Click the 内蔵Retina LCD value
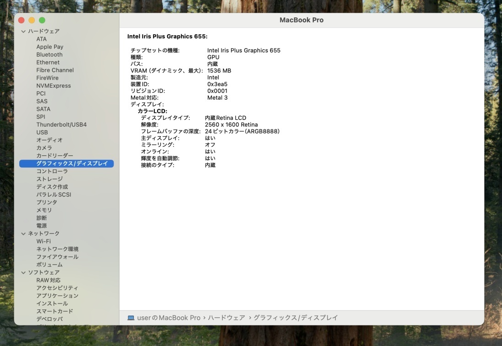 click(226, 118)
